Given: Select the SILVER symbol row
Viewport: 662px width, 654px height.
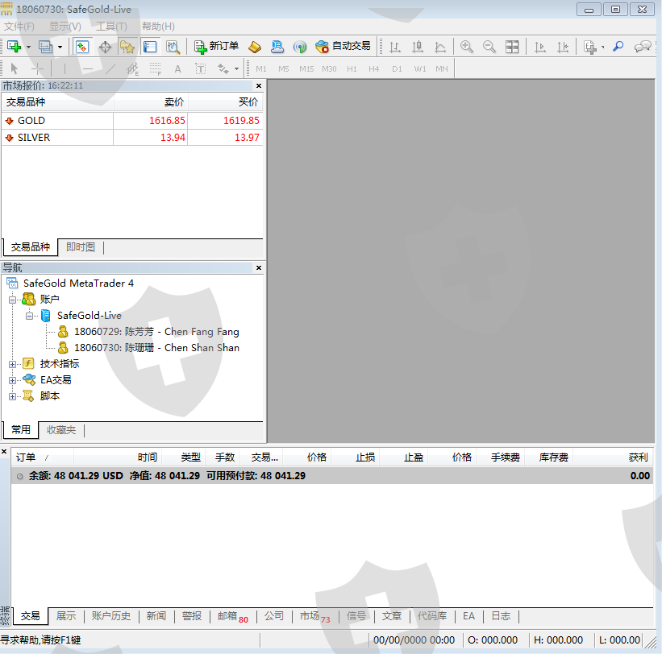Looking at the screenshot, I should pos(132,138).
